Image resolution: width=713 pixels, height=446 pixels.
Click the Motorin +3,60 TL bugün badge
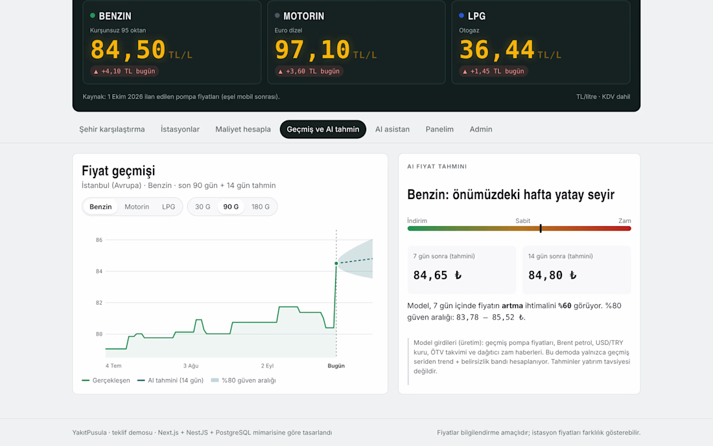pyautogui.click(x=309, y=71)
